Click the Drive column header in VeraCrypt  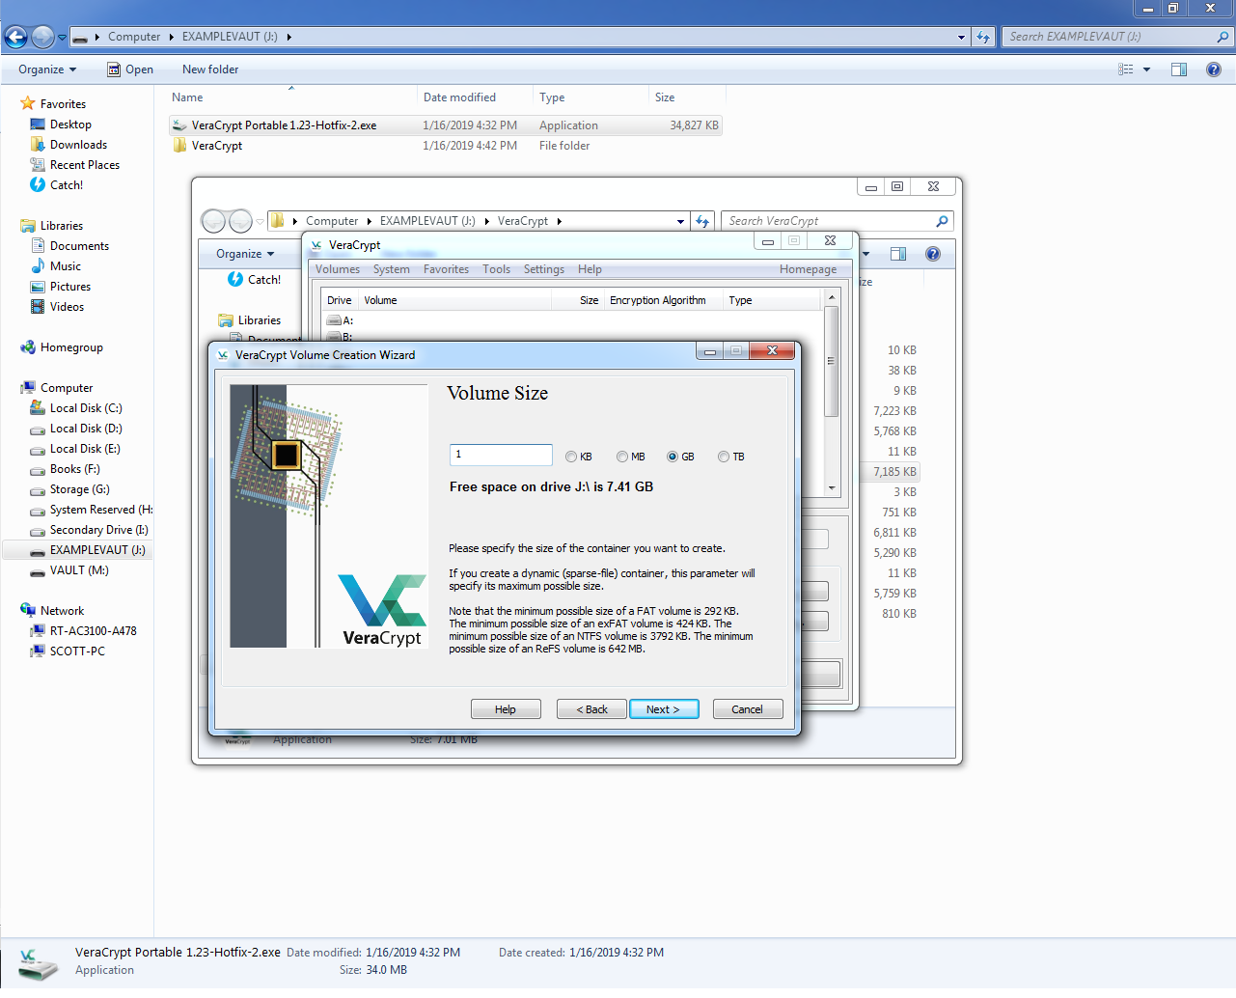pyautogui.click(x=340, y=300)
